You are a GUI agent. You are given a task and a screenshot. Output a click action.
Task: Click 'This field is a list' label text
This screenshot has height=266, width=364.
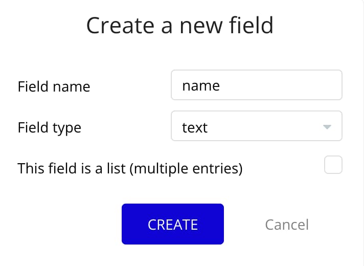tap(72, 168)
